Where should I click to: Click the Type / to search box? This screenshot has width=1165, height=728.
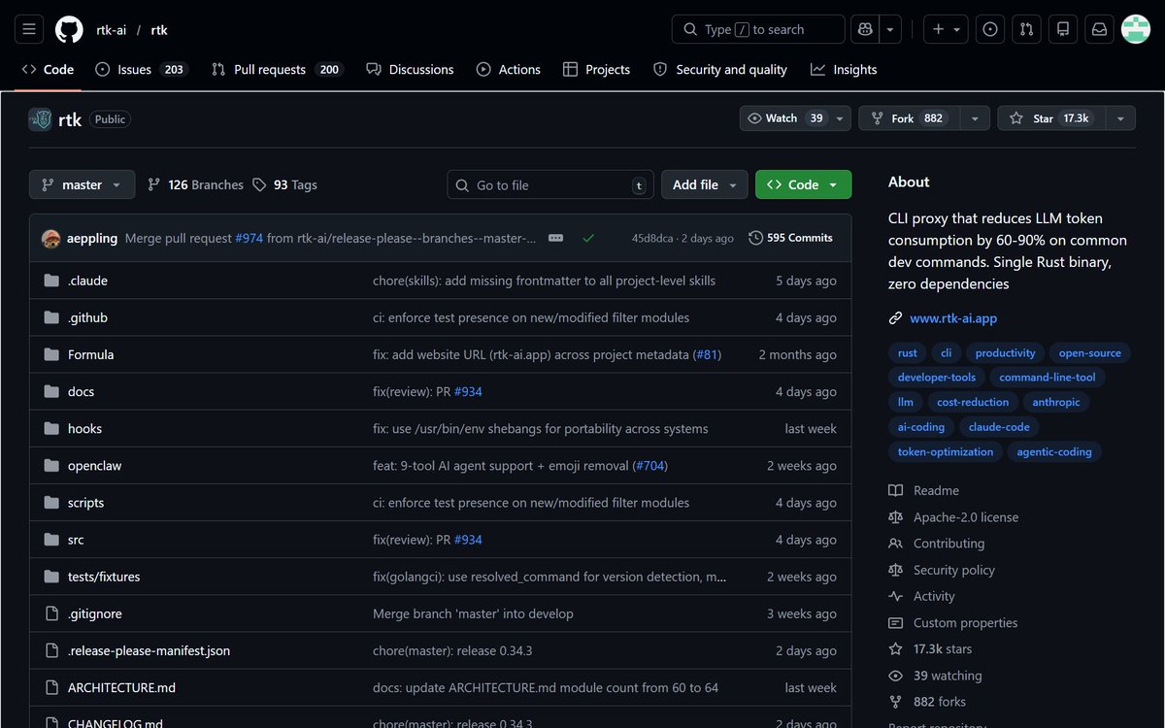coord(758,29)
